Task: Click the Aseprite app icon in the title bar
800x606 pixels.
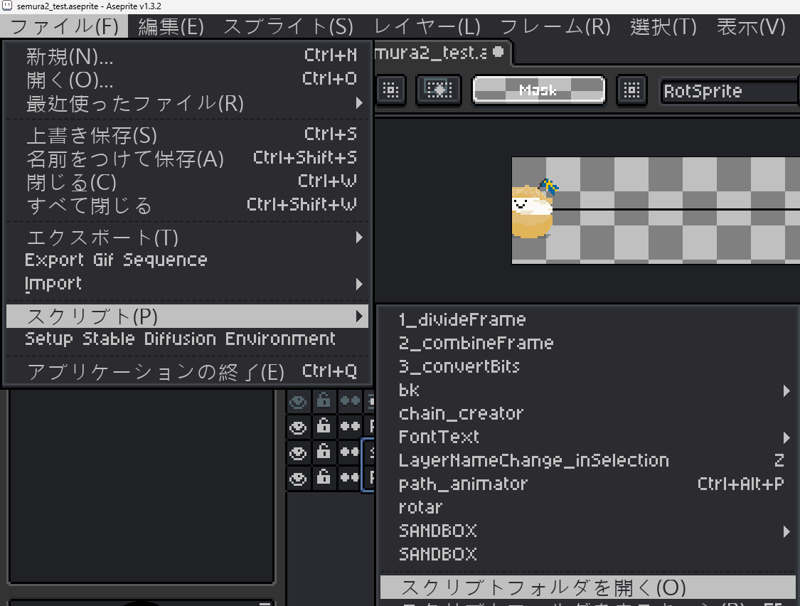Action: [x=7, y=6]
